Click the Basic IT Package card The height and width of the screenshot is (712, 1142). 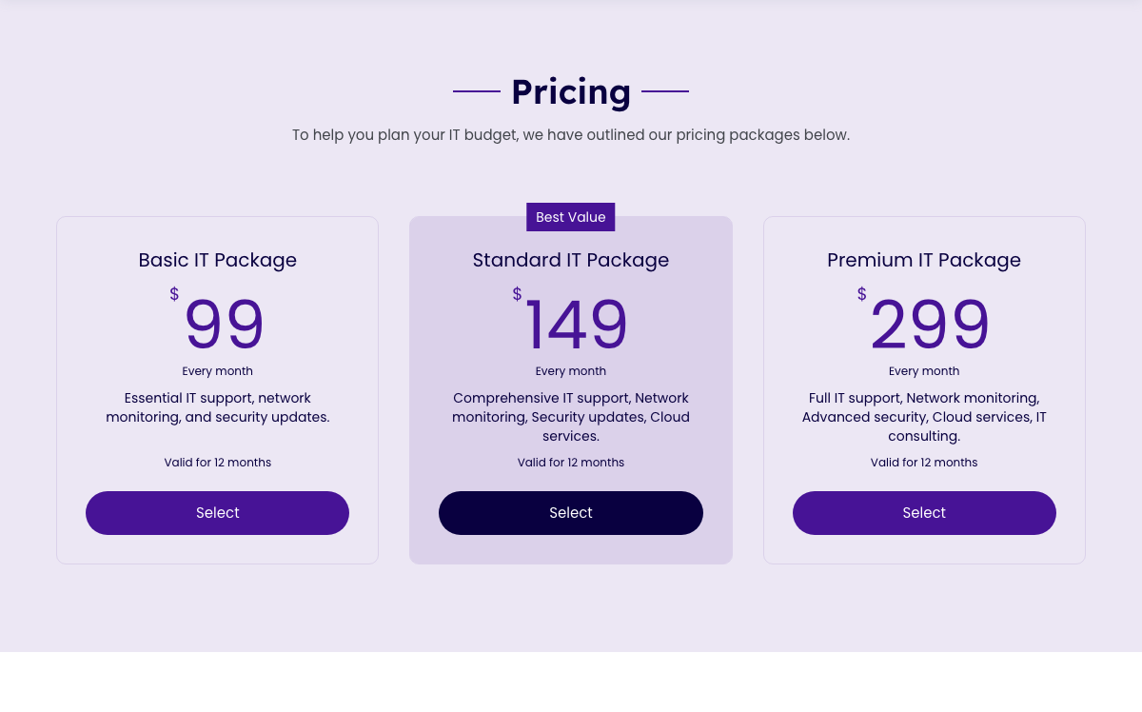click(217, 389)
